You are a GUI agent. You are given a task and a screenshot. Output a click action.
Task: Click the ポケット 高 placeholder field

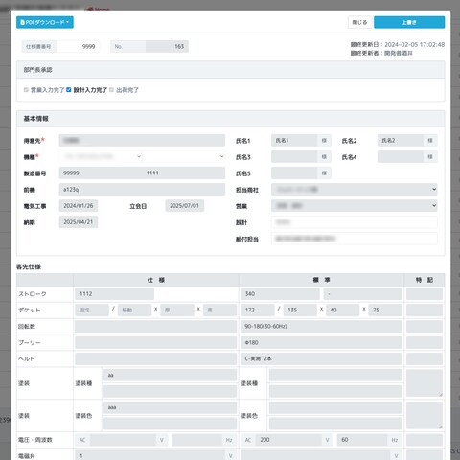[x=219, y=310]
